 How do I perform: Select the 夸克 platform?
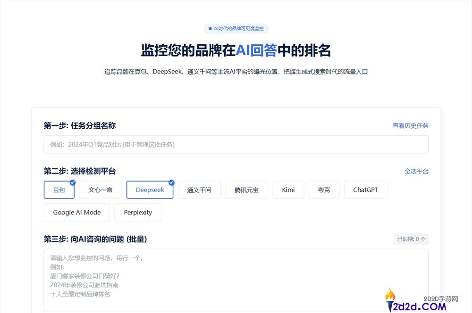click(324, 189)
